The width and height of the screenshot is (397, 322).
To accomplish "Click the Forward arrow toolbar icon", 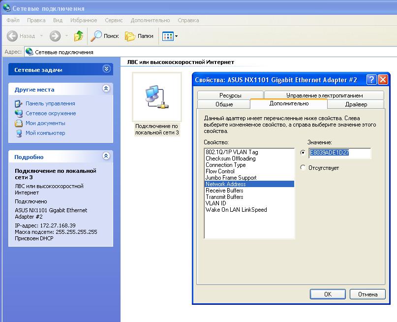I will [x=55, y=36].
